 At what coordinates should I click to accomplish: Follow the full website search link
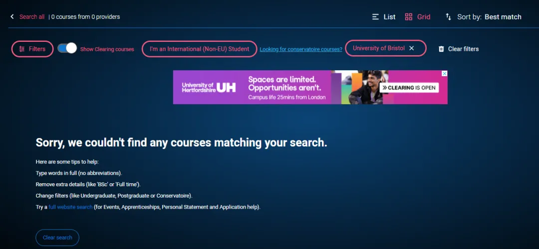[70, 207]
